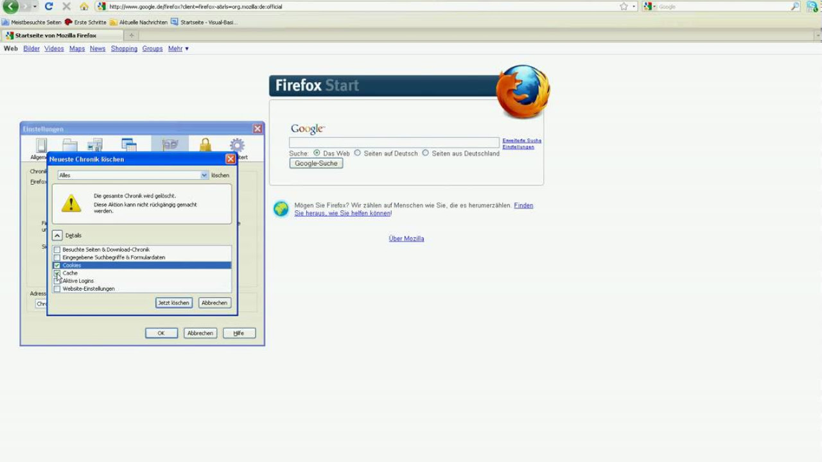Check Eingegebene Suchbegriffe & Formulardaten

tap(57, 257)
